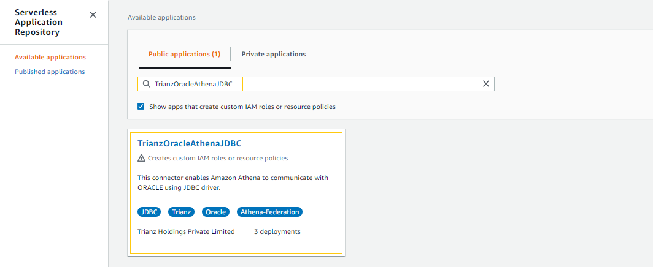
Task: Close the Serverless Application Repository sidebar
Action: (93, 15)
